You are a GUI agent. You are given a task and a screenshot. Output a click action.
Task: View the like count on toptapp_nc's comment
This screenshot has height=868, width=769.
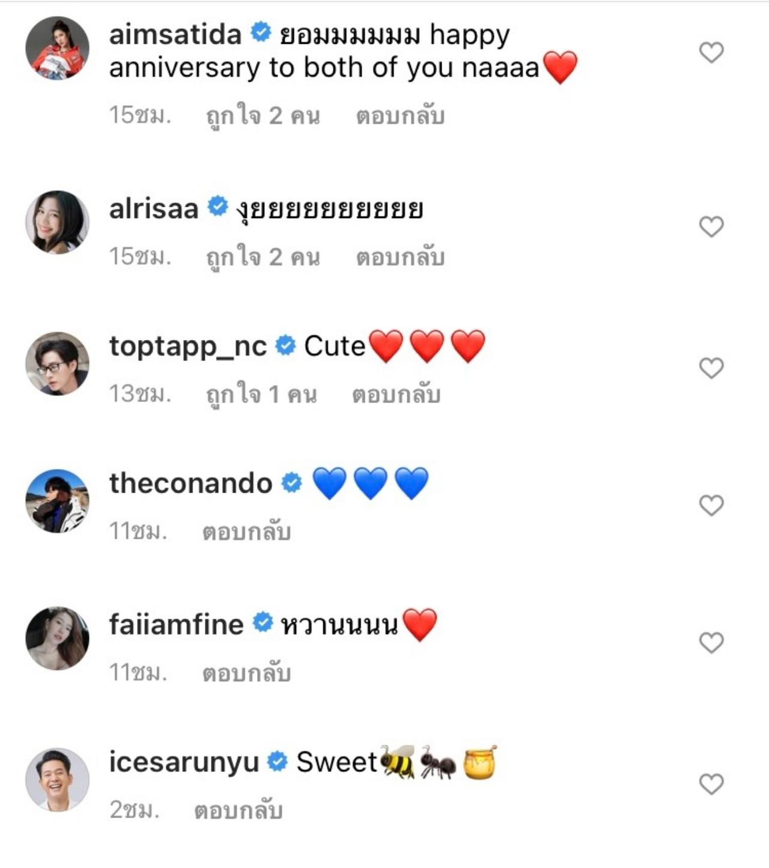coord(261,395)
